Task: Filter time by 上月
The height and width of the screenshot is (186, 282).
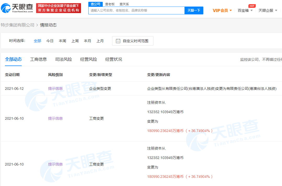Action: (100, 41)
